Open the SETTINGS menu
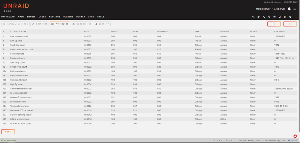 [55, 17]
